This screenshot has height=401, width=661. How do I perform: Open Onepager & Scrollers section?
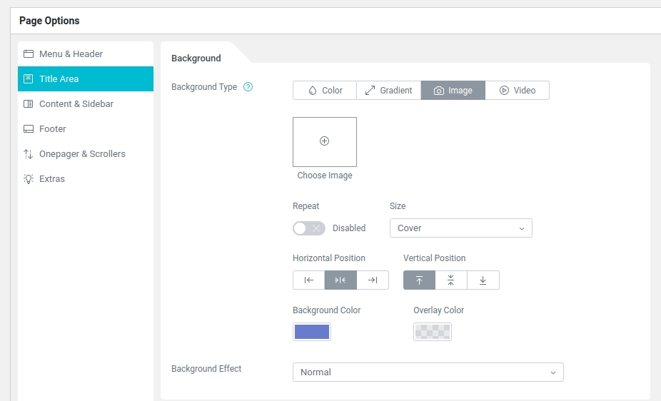tap(82, 154)
